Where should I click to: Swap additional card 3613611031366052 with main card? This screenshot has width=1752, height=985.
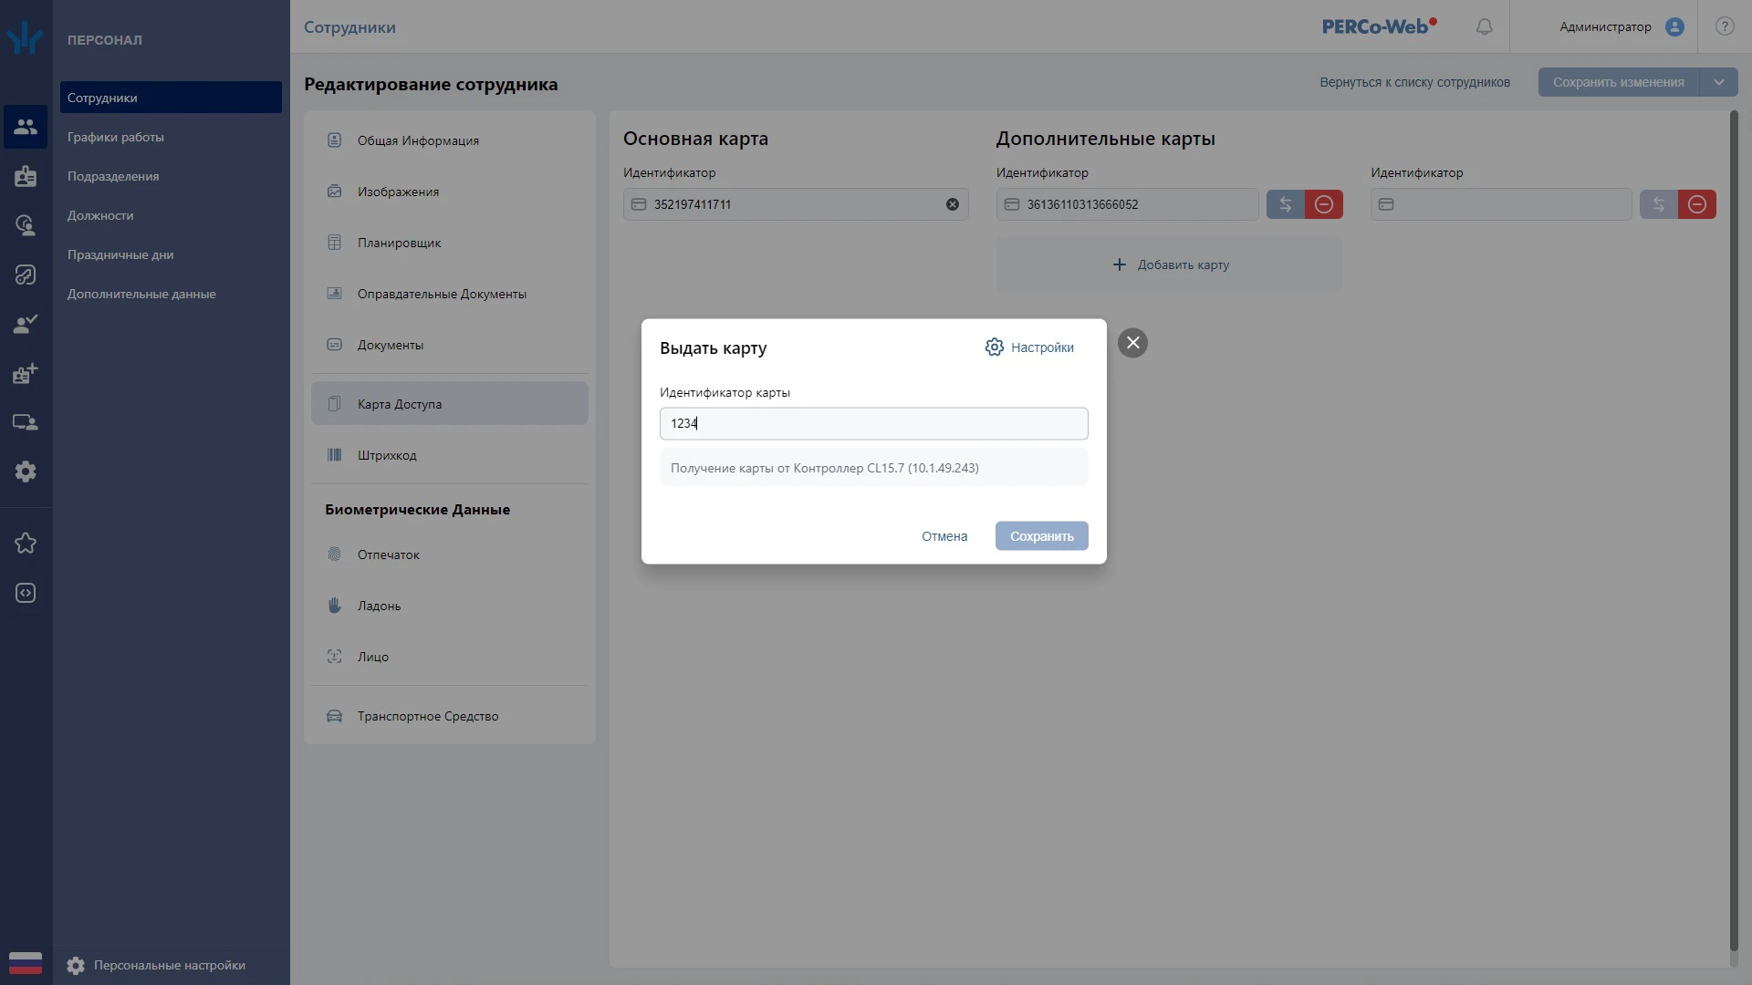point(1285,204)
